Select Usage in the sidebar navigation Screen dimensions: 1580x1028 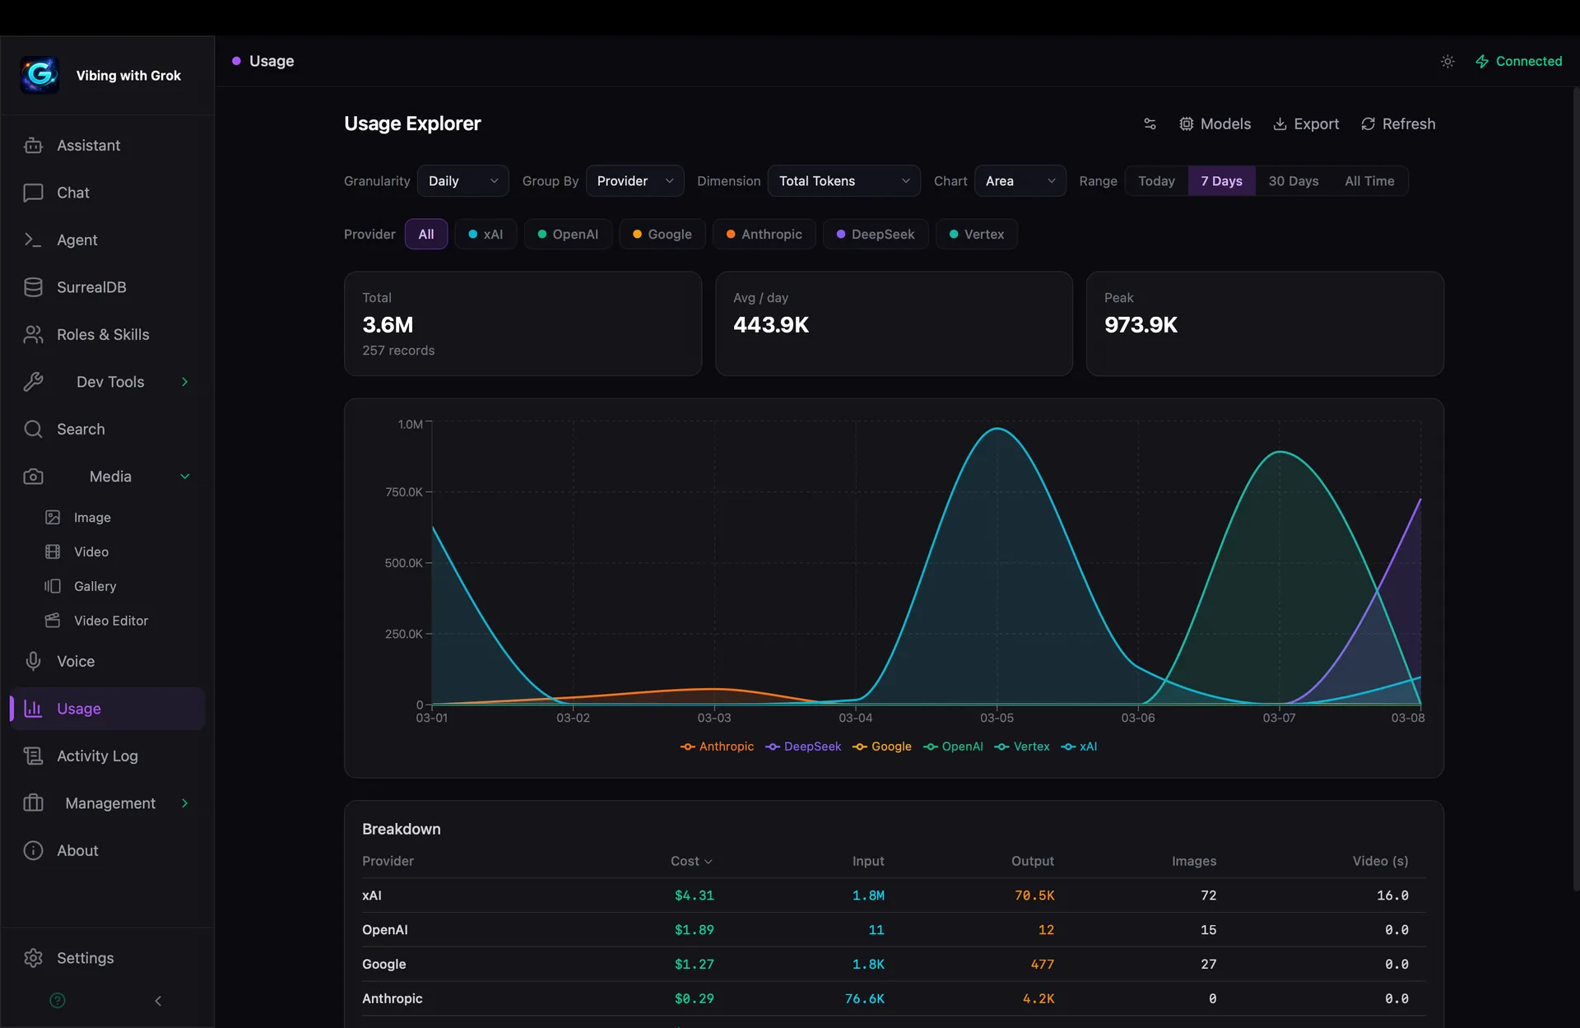coord(79,708)
